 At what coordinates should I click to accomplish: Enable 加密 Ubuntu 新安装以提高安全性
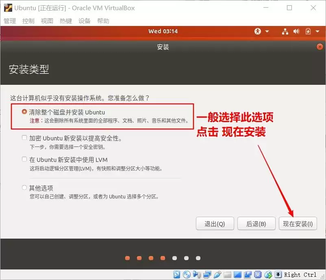pyautogui.click(x=24, y=138)
